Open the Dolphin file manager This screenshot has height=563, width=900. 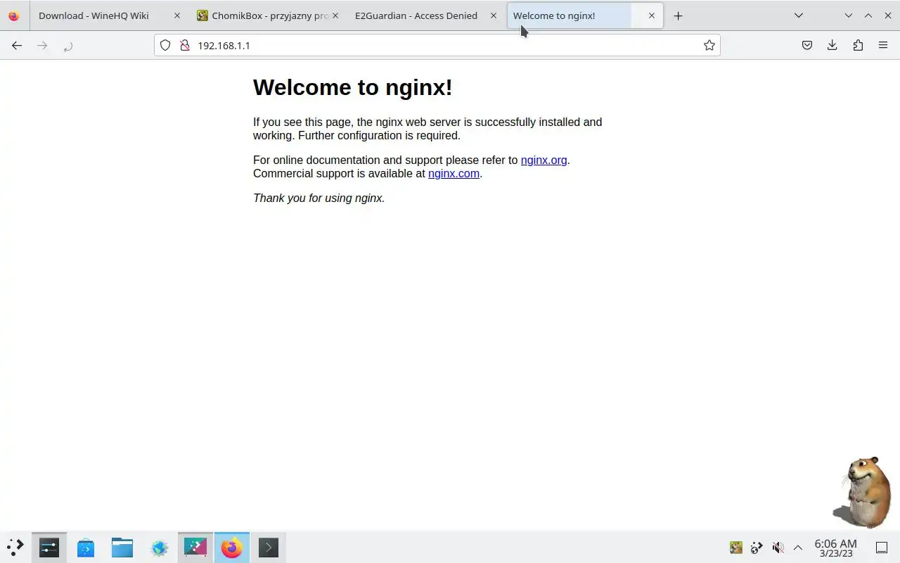click(122, 548)
